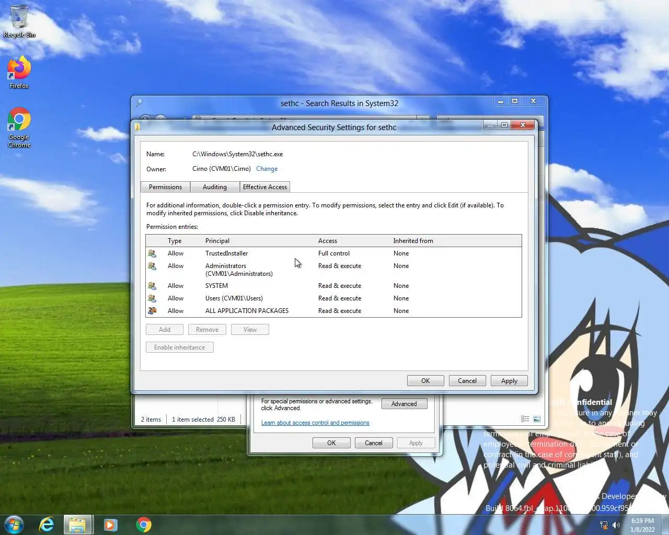Click the volume speaker tray icon

616,525
